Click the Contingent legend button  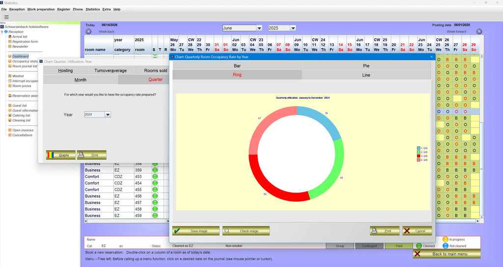coord(369,246)
